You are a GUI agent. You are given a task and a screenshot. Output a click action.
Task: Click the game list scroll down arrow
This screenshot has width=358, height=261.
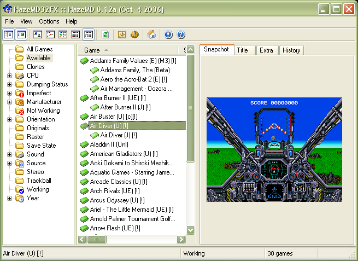(190, 230)
